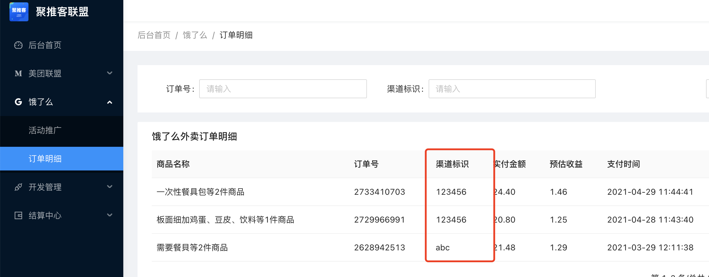This screenshot has height=277, width=709.
Task: Click order number 2733410703 in table
Action: coord(379,192)
